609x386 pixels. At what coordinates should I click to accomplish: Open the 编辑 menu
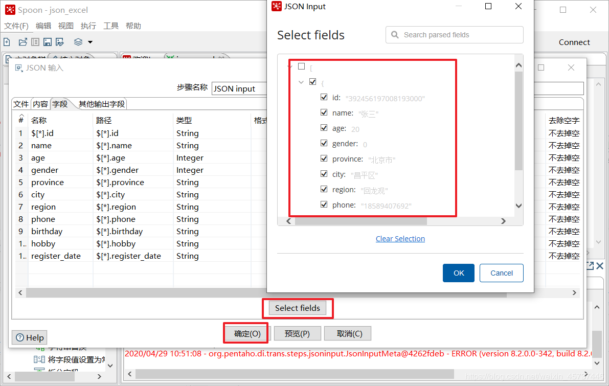[43, 26]
